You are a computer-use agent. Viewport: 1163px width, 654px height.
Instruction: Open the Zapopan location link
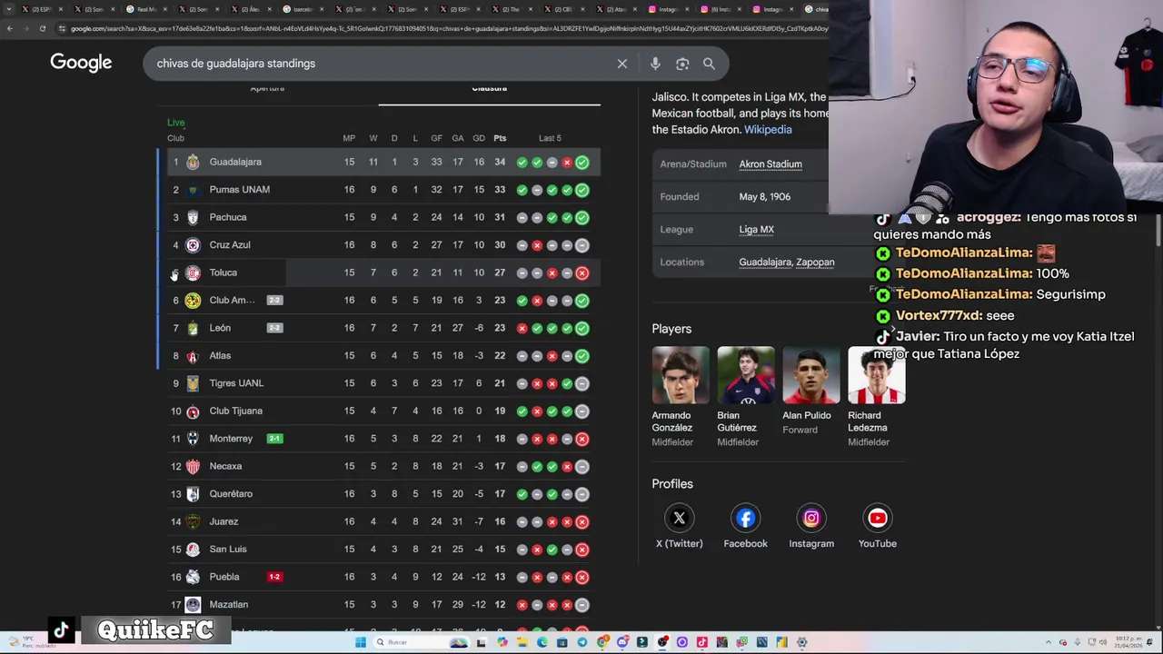[x=815, y=263]
